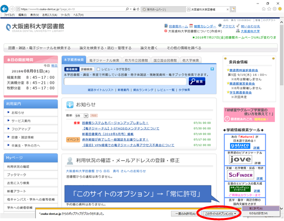Choose その他の設定 from popup options menu

(260, 213)
